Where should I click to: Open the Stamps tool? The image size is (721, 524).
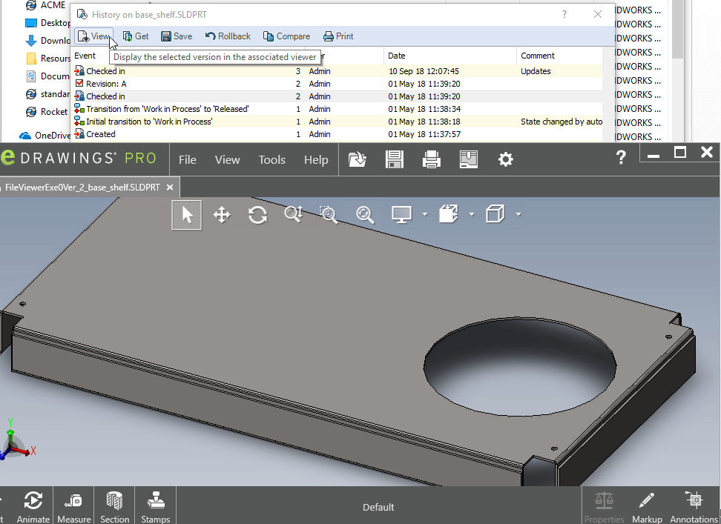tap(156, 506)
